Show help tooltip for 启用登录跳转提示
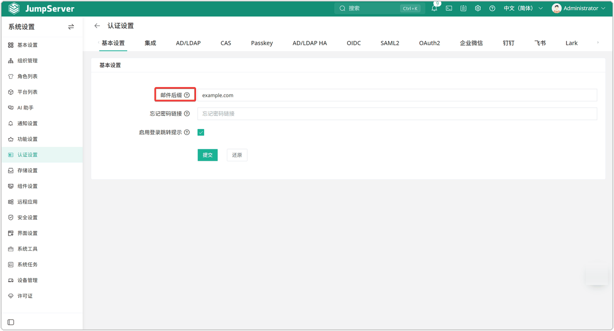This screenshot has height=331, width=614. coord(187,133)
